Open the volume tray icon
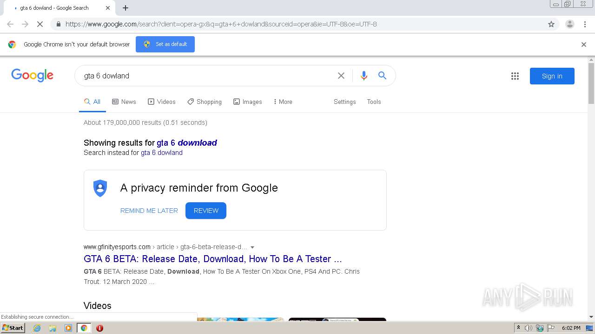 coord(529,328)
